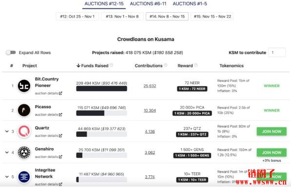Click the Quartz project logo
The image size is (291, 187).
(x=24, y=131)
